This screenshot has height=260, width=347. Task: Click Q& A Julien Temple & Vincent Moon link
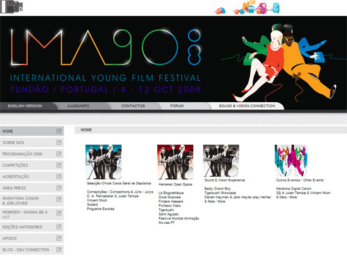coord(303,193)
